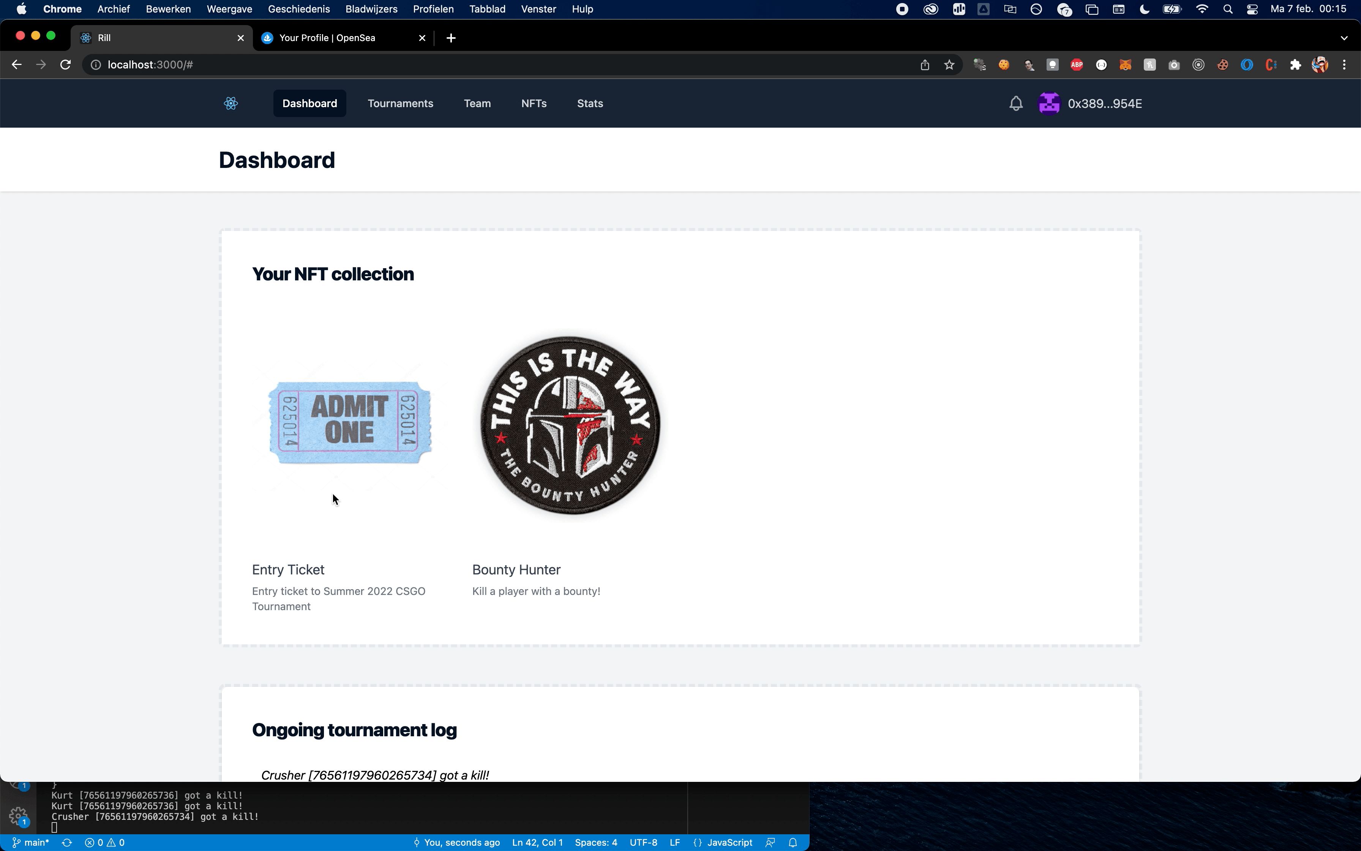This screenshot has width=1361, height=851.
Task: Open the Chrome app menu
Action: pyautogui.click(x=62, y=9)
